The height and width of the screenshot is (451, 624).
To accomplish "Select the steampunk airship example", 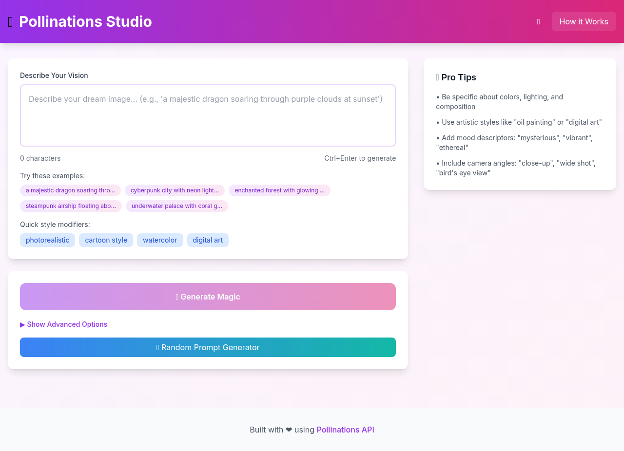I will [x=71, y=206].
